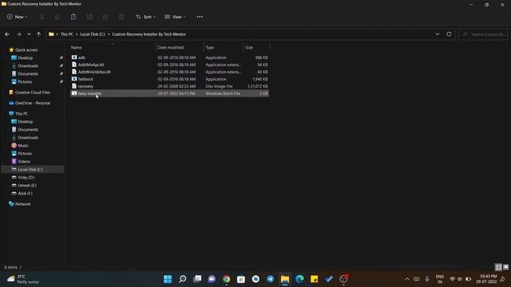
Task: Open the View dropdown menu
Action: (x=175, y=17)
